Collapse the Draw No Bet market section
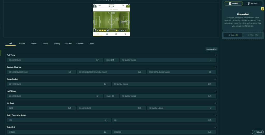265x135 pixels. click(x=215, y=79)
